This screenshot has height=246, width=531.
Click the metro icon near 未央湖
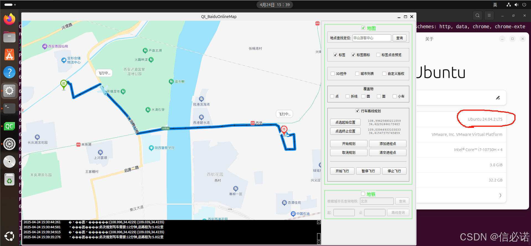coord(79,144)
